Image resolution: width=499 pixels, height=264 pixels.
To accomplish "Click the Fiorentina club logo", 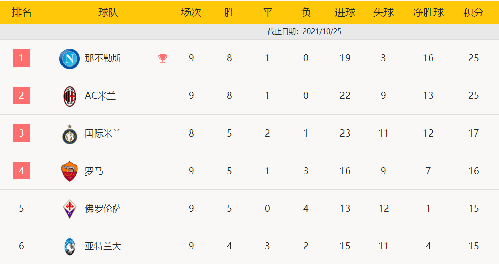I will pyautogui.click(x=69, y=209).
